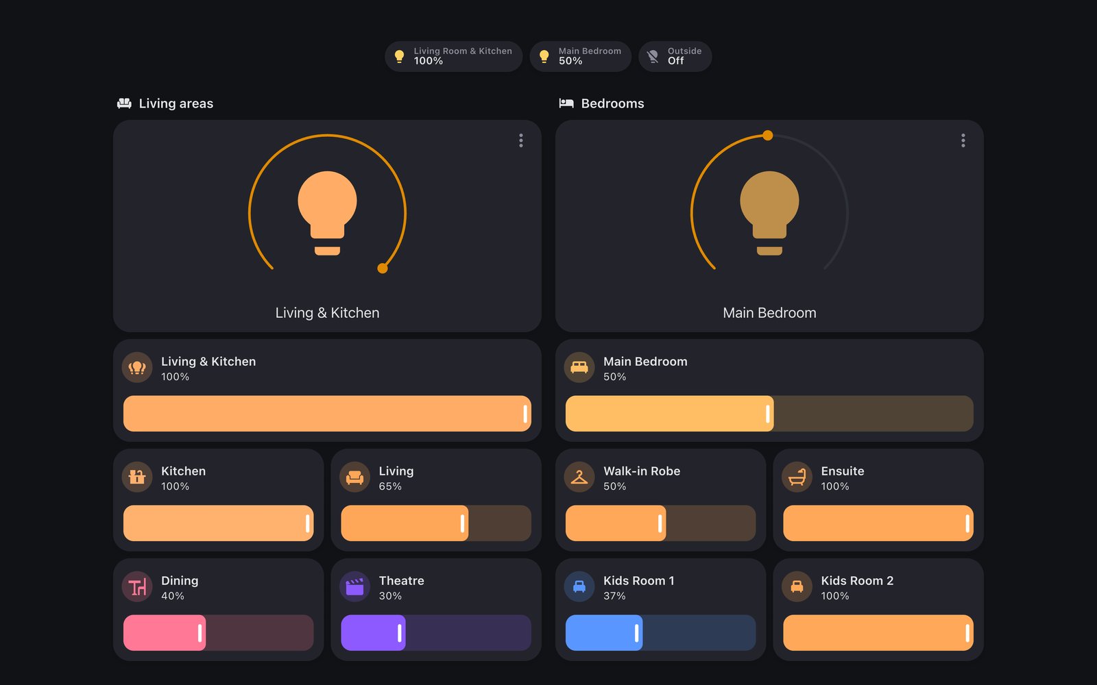The height and width of the screenshot is (685, 1097).
Task: Toggle the large Living & Kitchen bulb
Action: click(x=327, y=213)
